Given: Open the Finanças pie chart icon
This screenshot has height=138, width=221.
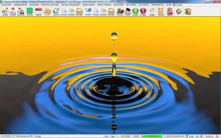Looking at the screenshot, I should (x=120, y=12).
